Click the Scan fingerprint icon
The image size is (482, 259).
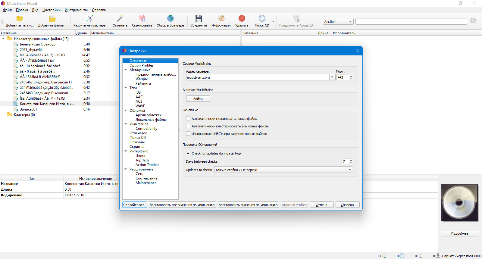click(x=142, y=19)
